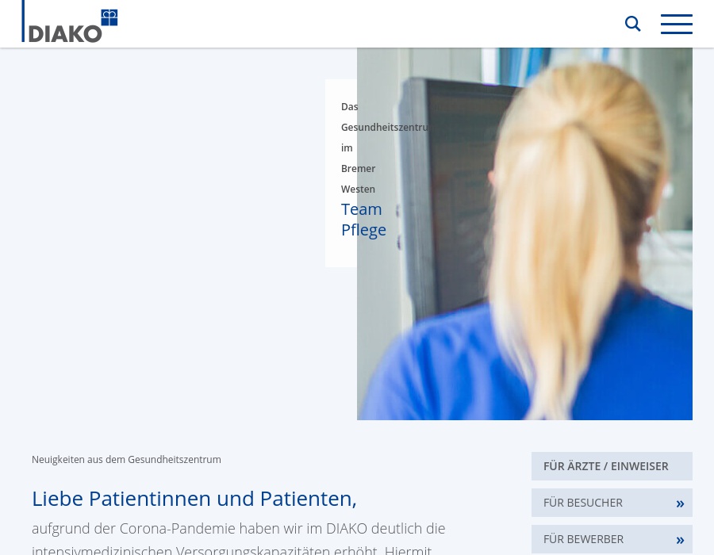
Task: Click the cross symbol inside the DIAKO logo
Action: [x=109, y=16]
